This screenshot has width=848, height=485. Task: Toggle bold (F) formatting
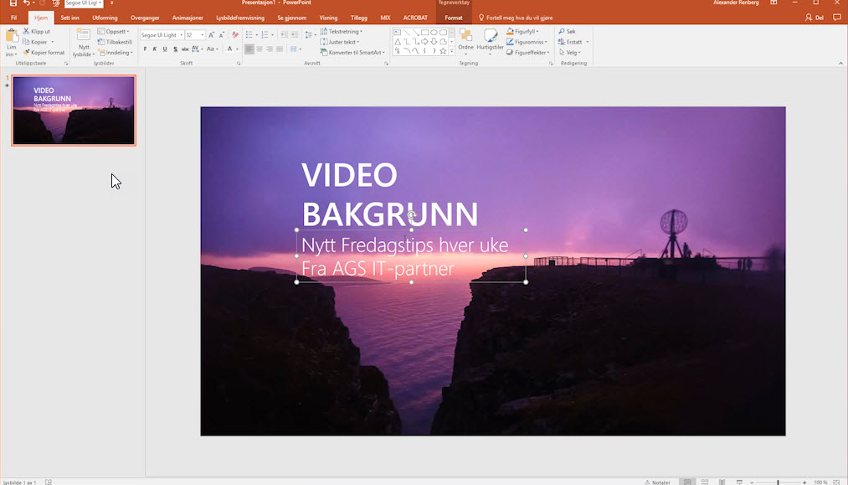(x=145, y=49)
